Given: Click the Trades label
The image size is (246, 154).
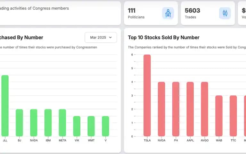Looking at the screenshot, I should pos(191,17).
